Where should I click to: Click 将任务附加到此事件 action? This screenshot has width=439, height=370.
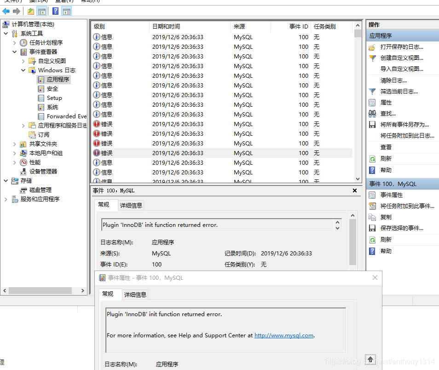407,206
